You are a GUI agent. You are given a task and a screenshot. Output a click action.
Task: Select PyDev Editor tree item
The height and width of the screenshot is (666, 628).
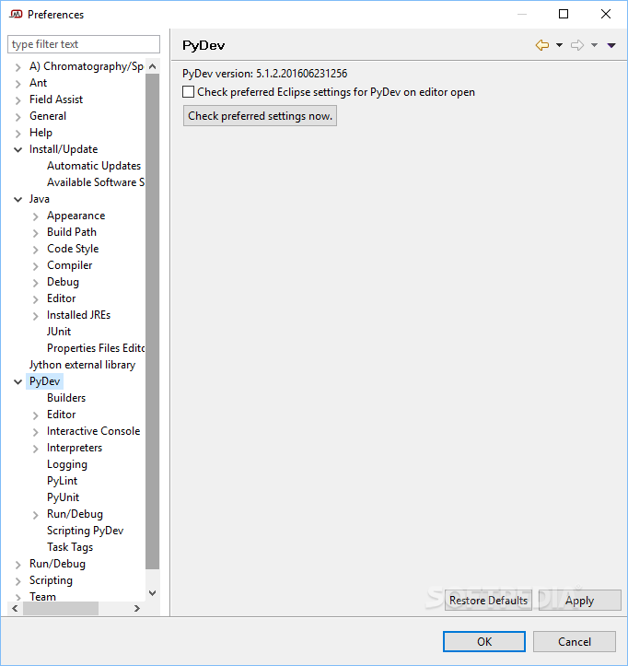click(x=61, y=415)
